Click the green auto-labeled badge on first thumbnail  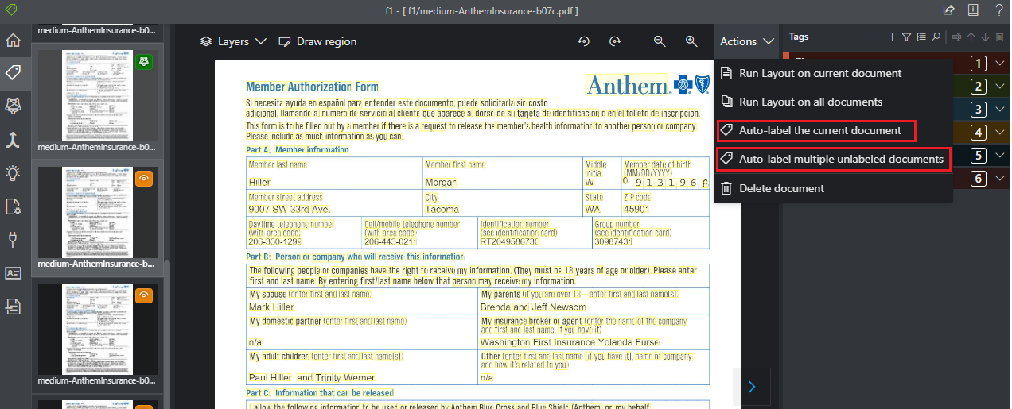(x=144, y=62)
